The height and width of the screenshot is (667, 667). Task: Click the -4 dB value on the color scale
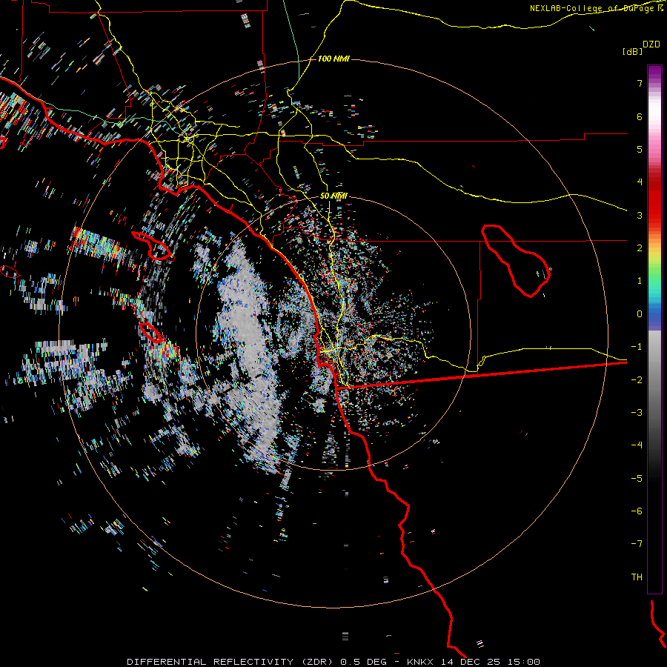pyautogui.click(x=637, y=445)
